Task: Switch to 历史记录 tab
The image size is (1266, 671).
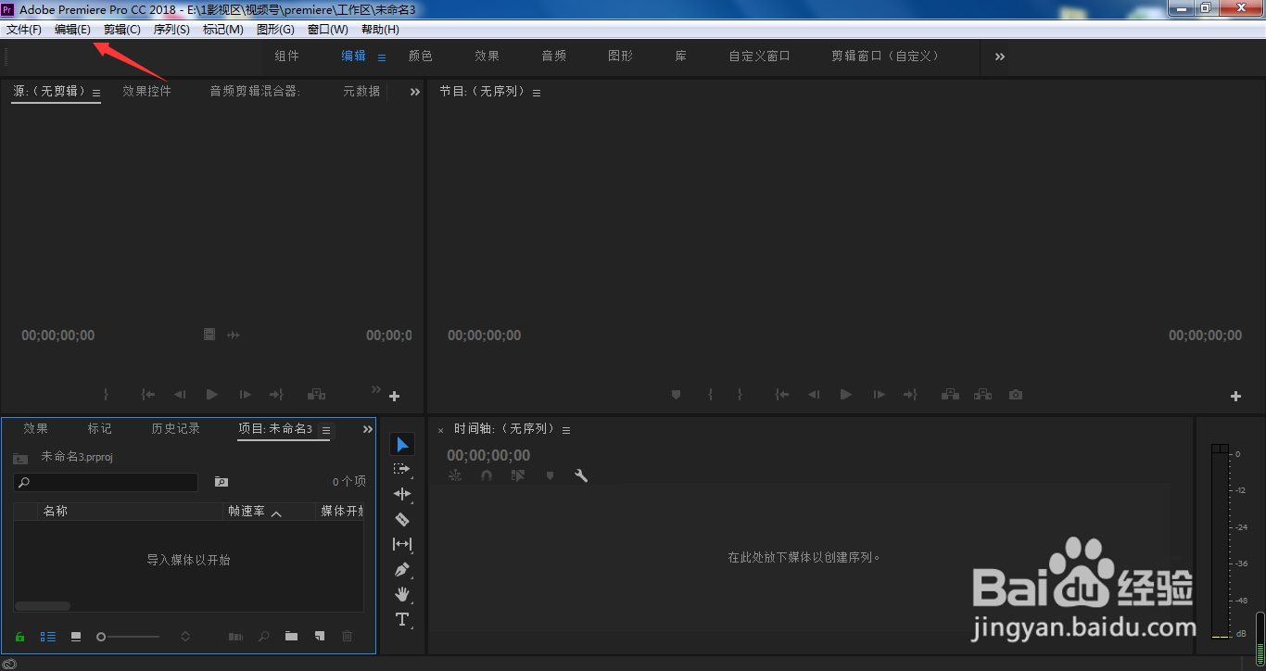Action: tap(176, 428)
